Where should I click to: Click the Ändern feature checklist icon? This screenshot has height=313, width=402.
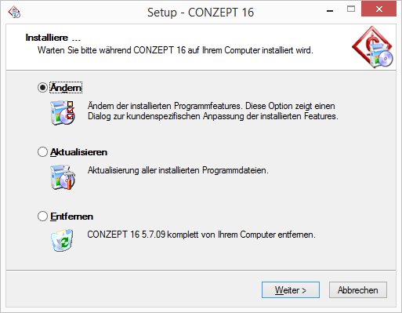[x=63, y=113]
